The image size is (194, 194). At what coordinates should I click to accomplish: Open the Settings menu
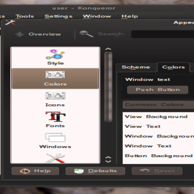coord(59,16)
